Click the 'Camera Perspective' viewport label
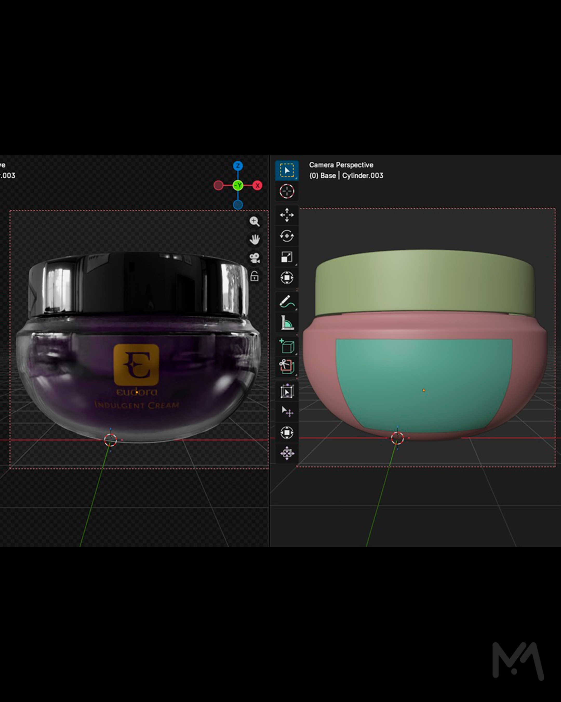561x702 pixels. pyautogui.click(x=341, y=165)
